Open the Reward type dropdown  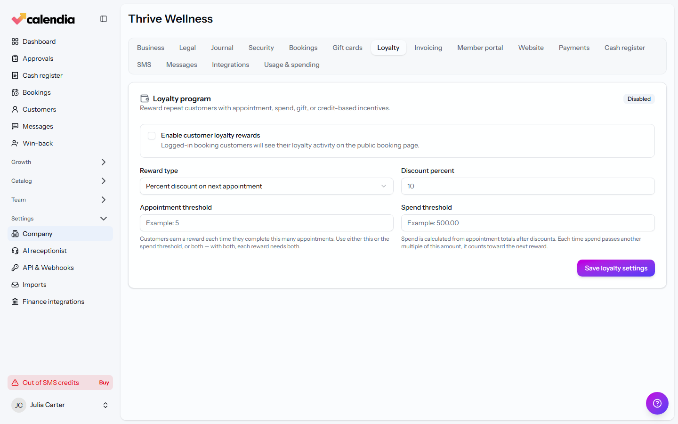coord(266,186)
